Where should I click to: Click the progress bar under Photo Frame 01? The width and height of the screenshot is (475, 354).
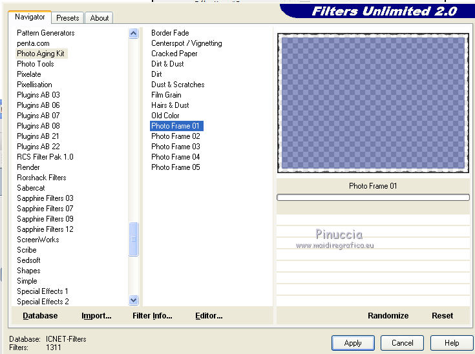(373, 198)
